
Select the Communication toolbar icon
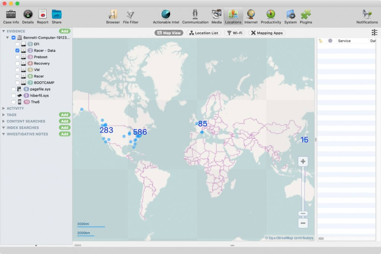(x=195, y=15)
